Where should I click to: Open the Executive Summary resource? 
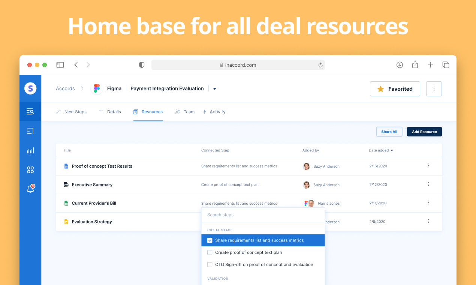click(92, 184)
